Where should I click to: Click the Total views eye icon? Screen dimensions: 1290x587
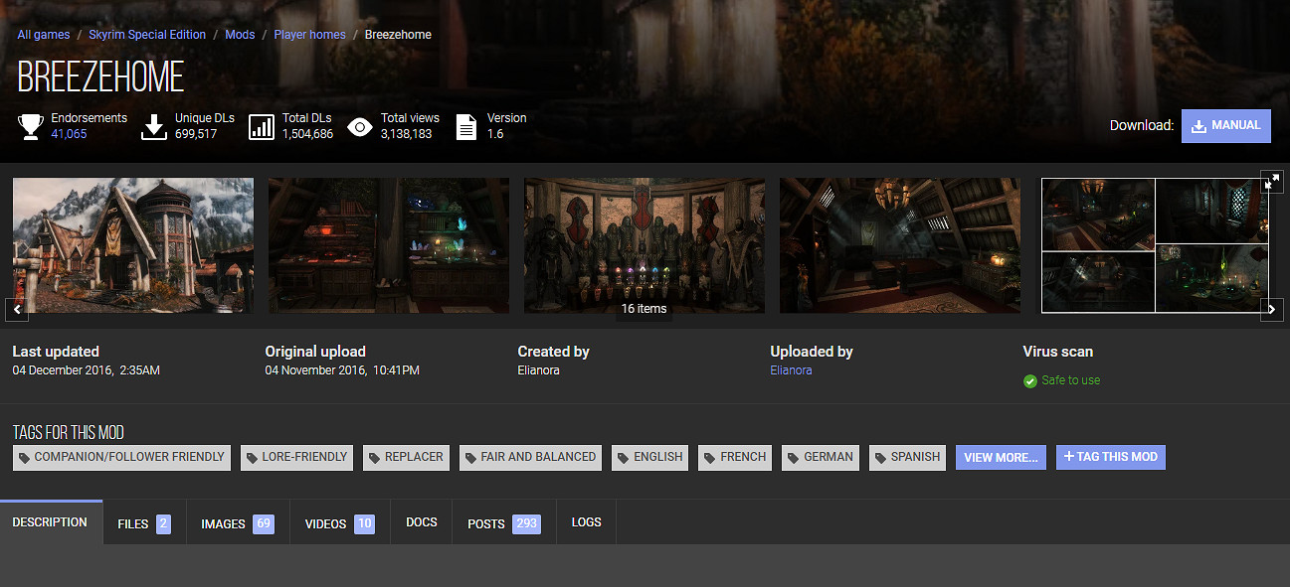360,126
